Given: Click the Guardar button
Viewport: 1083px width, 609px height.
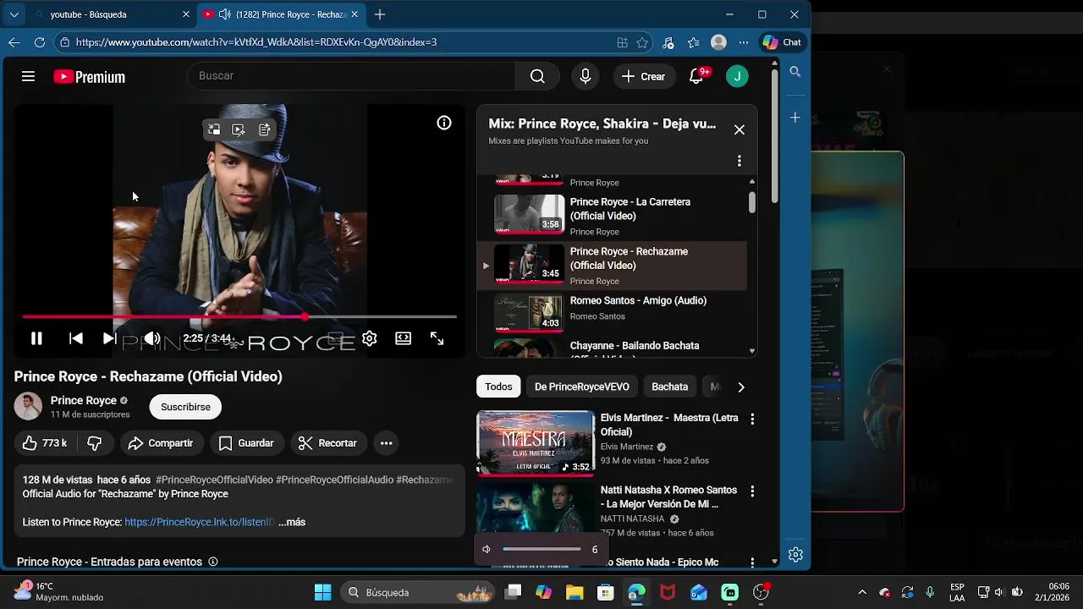Looking at the screenshot, I should click(246, 443).
